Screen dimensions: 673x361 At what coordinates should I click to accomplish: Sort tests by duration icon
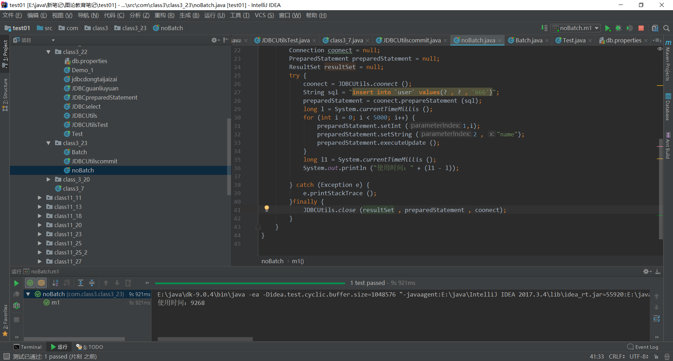tap(67, 283)
